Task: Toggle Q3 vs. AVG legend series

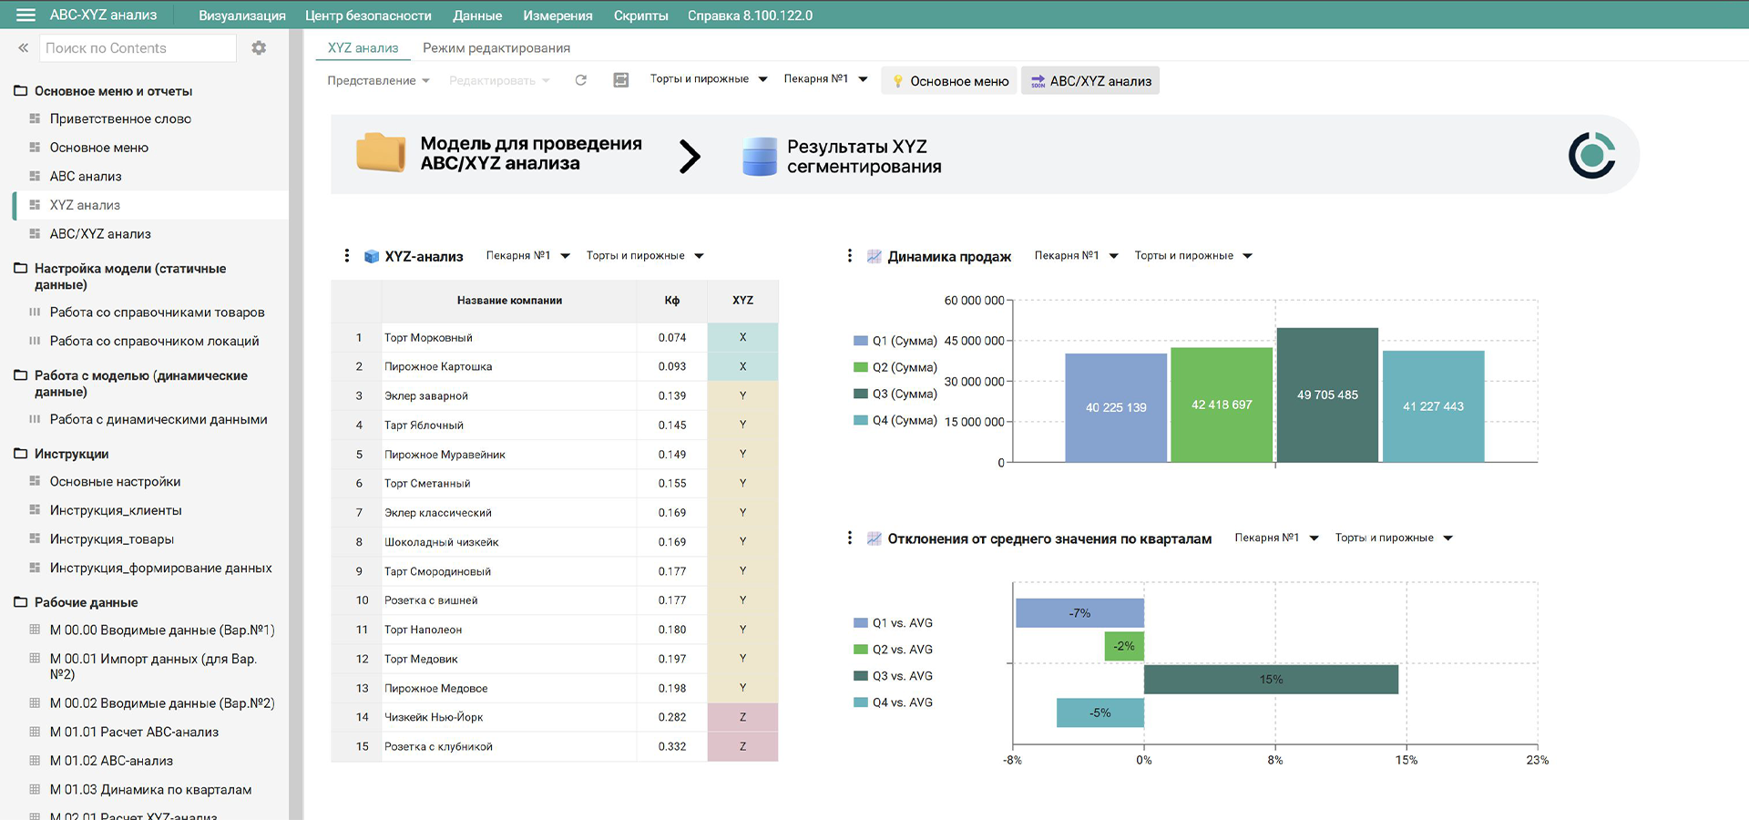Action: coord(893,676)
